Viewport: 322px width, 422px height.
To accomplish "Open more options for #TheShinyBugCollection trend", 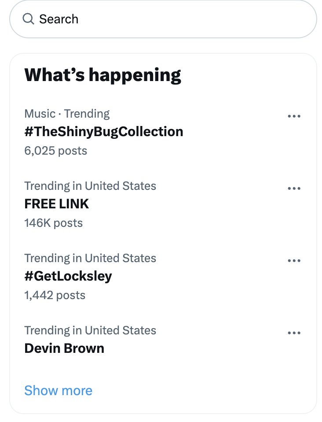I will (293, 116).
